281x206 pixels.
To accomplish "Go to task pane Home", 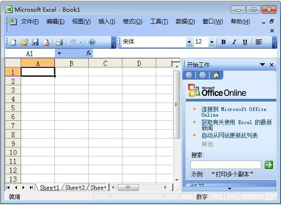I will pyautogui.click(x=216, y=75).
